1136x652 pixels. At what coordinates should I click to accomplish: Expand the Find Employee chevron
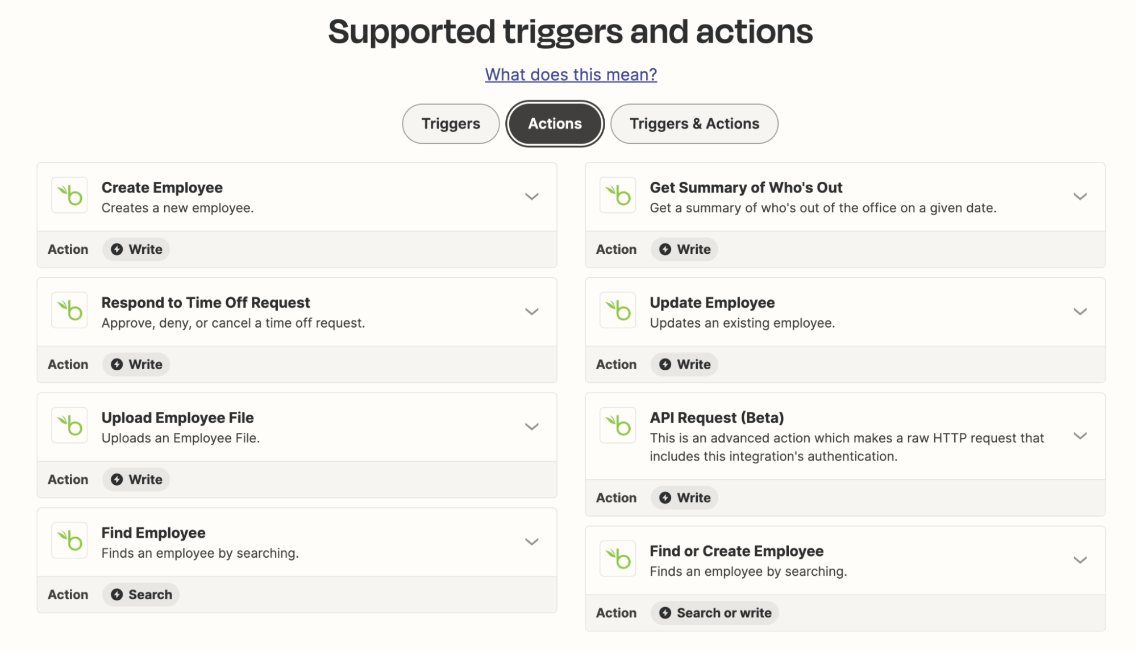(532, 542)
